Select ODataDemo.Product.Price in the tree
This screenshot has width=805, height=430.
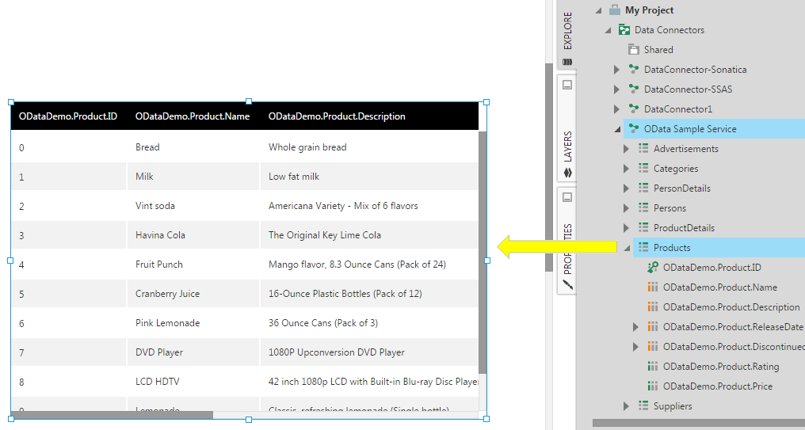click(x=717, y=386)
